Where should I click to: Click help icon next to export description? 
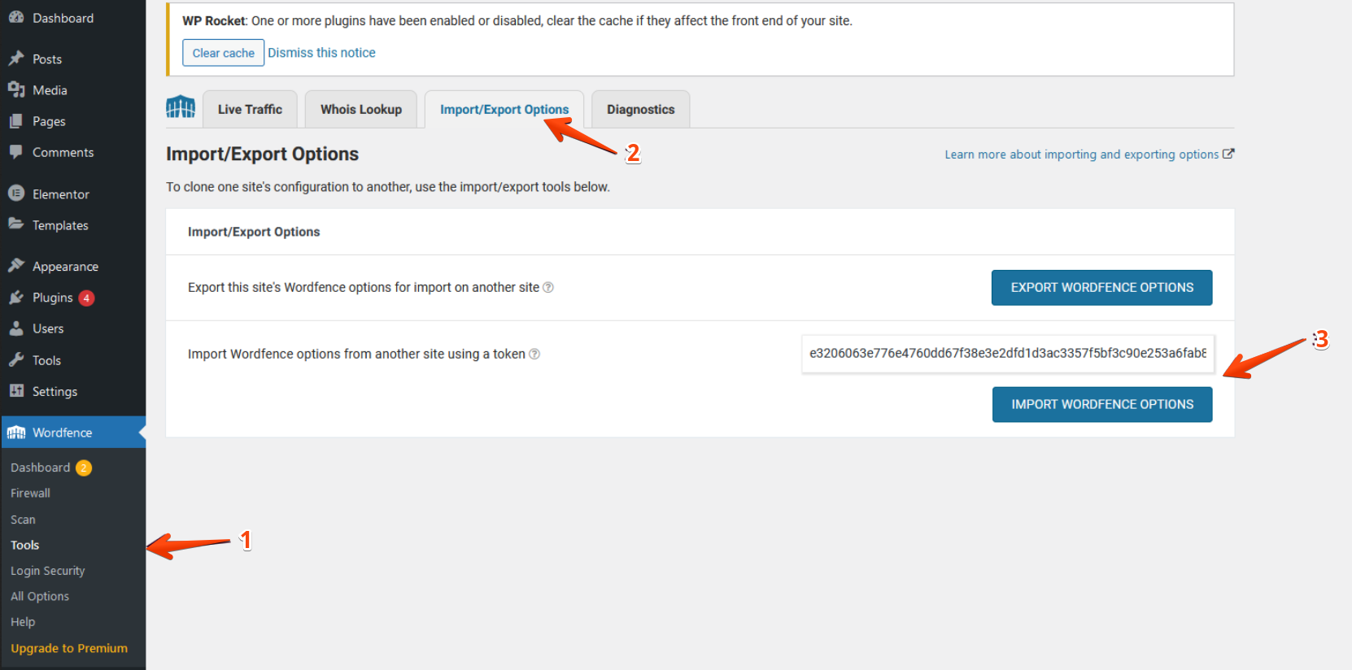tap(548, 287)
